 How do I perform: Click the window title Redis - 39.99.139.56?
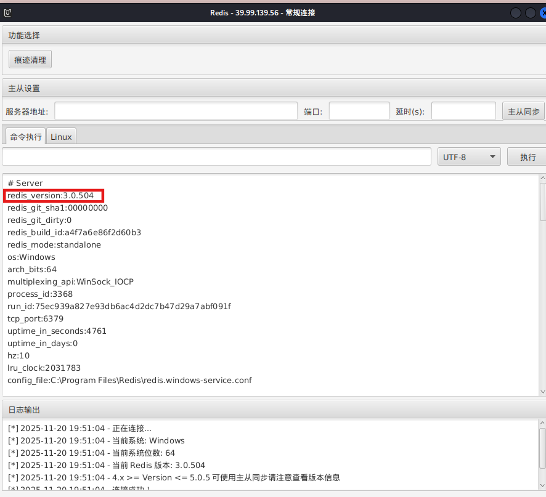[263, 13]
